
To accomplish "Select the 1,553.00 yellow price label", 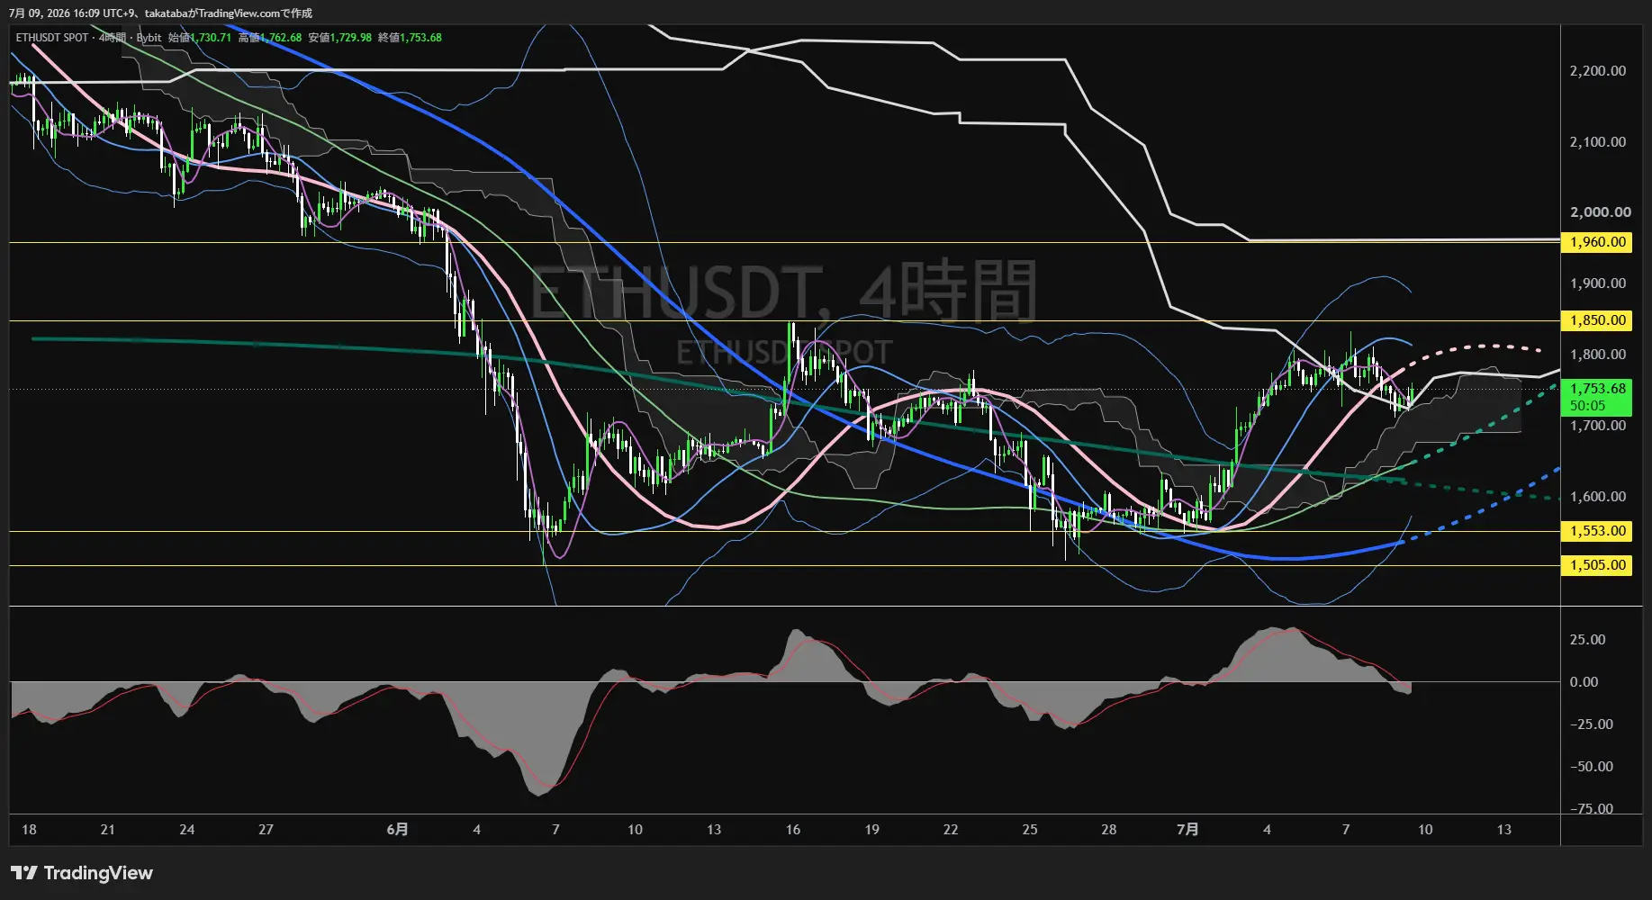I will pyautogui.click(x=1597, y=531).
